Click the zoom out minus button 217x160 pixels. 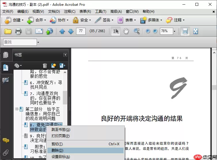(x=148, y=31)
